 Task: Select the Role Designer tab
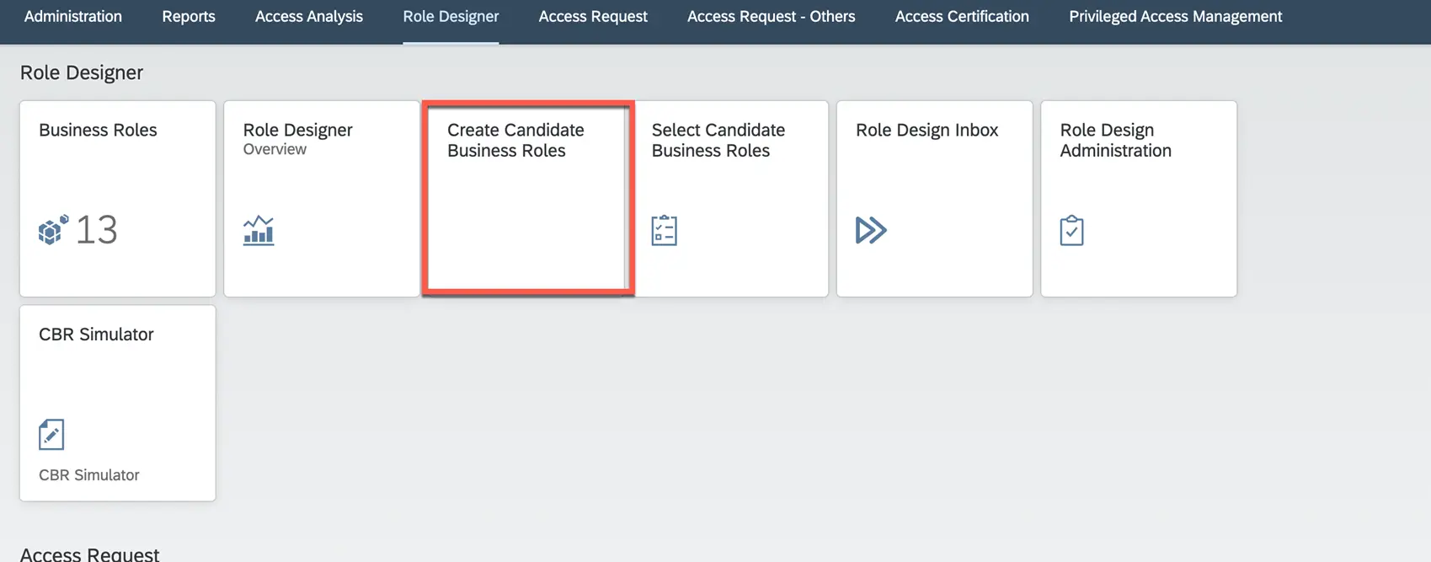click(x=451, y=17)
